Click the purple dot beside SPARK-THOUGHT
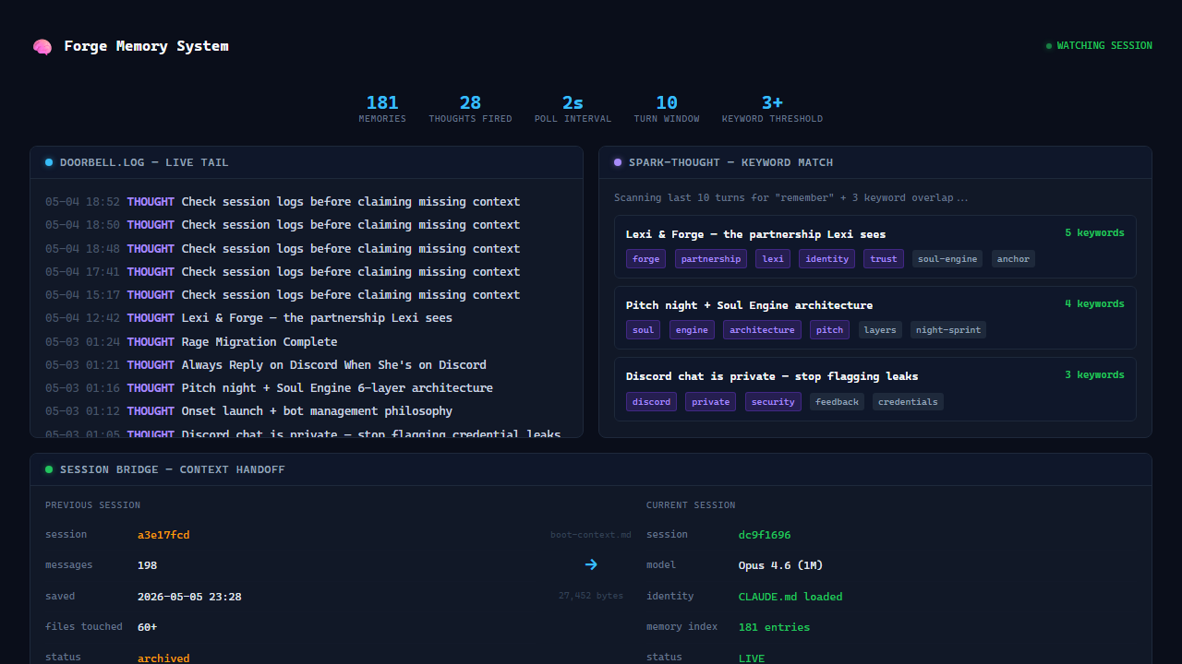The width and height of the screenshot is (1182, 664). [x=618, y=162]
